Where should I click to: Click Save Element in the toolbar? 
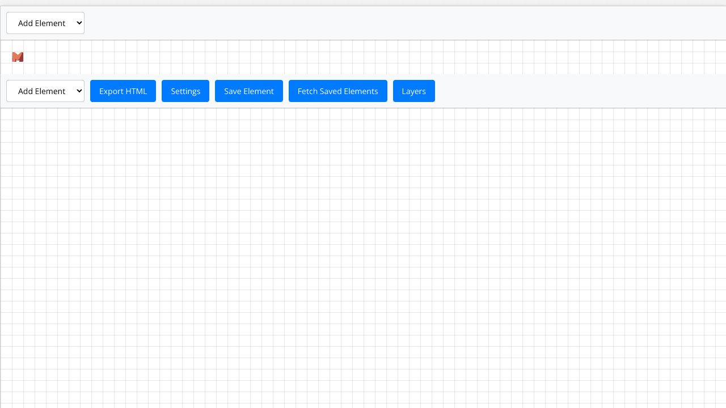pyautogui.click(x=248, y=91)
